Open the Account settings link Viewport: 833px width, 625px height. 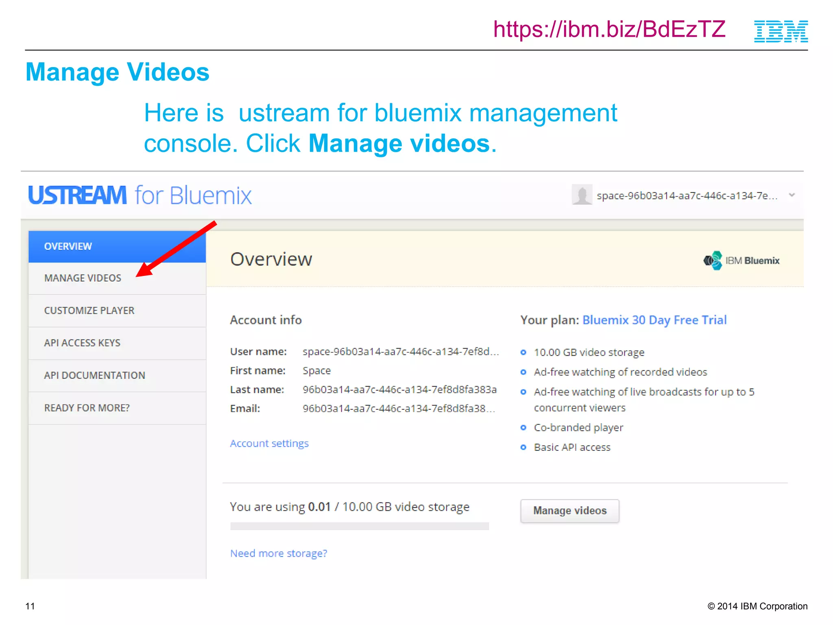[269, 444]
